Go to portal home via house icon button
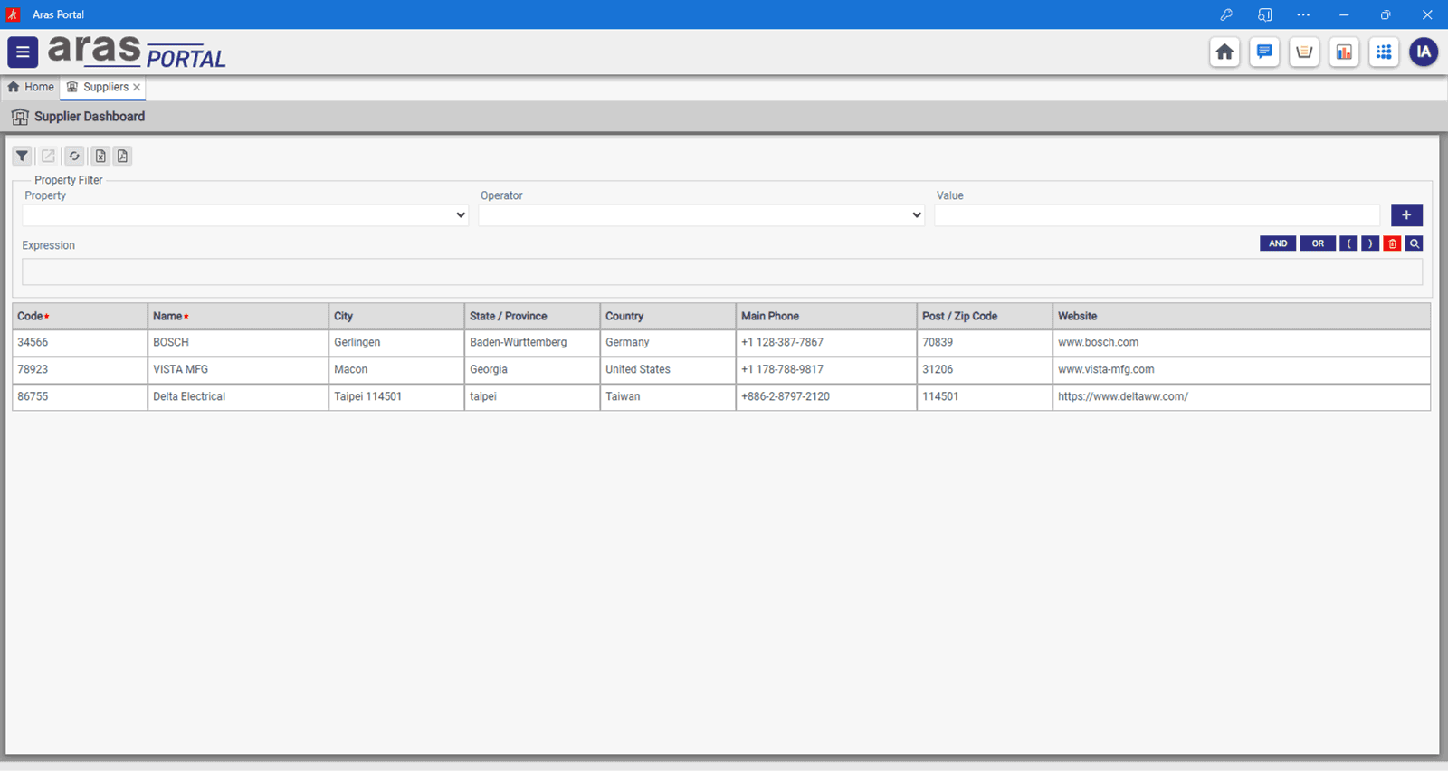The width and height of the screenshot is (1448, 771). pyautogui.click(x=1224, y=52)
